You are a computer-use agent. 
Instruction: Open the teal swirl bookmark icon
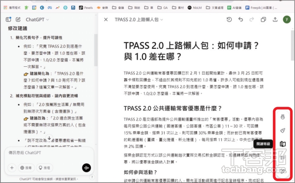coord(65,8)
